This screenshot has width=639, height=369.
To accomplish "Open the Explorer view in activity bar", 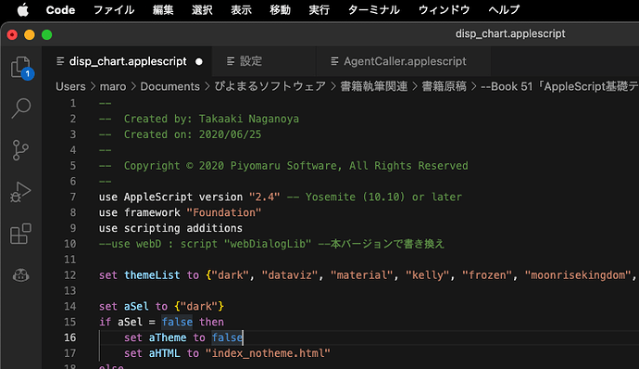I will (21, 68).
